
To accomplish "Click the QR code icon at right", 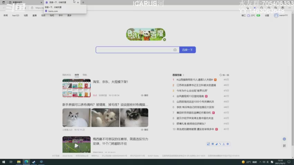I will point(284,146).
